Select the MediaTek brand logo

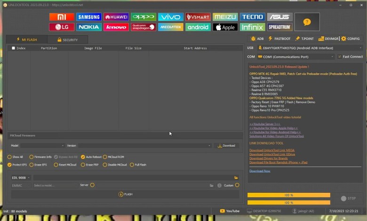click(171, 27)
